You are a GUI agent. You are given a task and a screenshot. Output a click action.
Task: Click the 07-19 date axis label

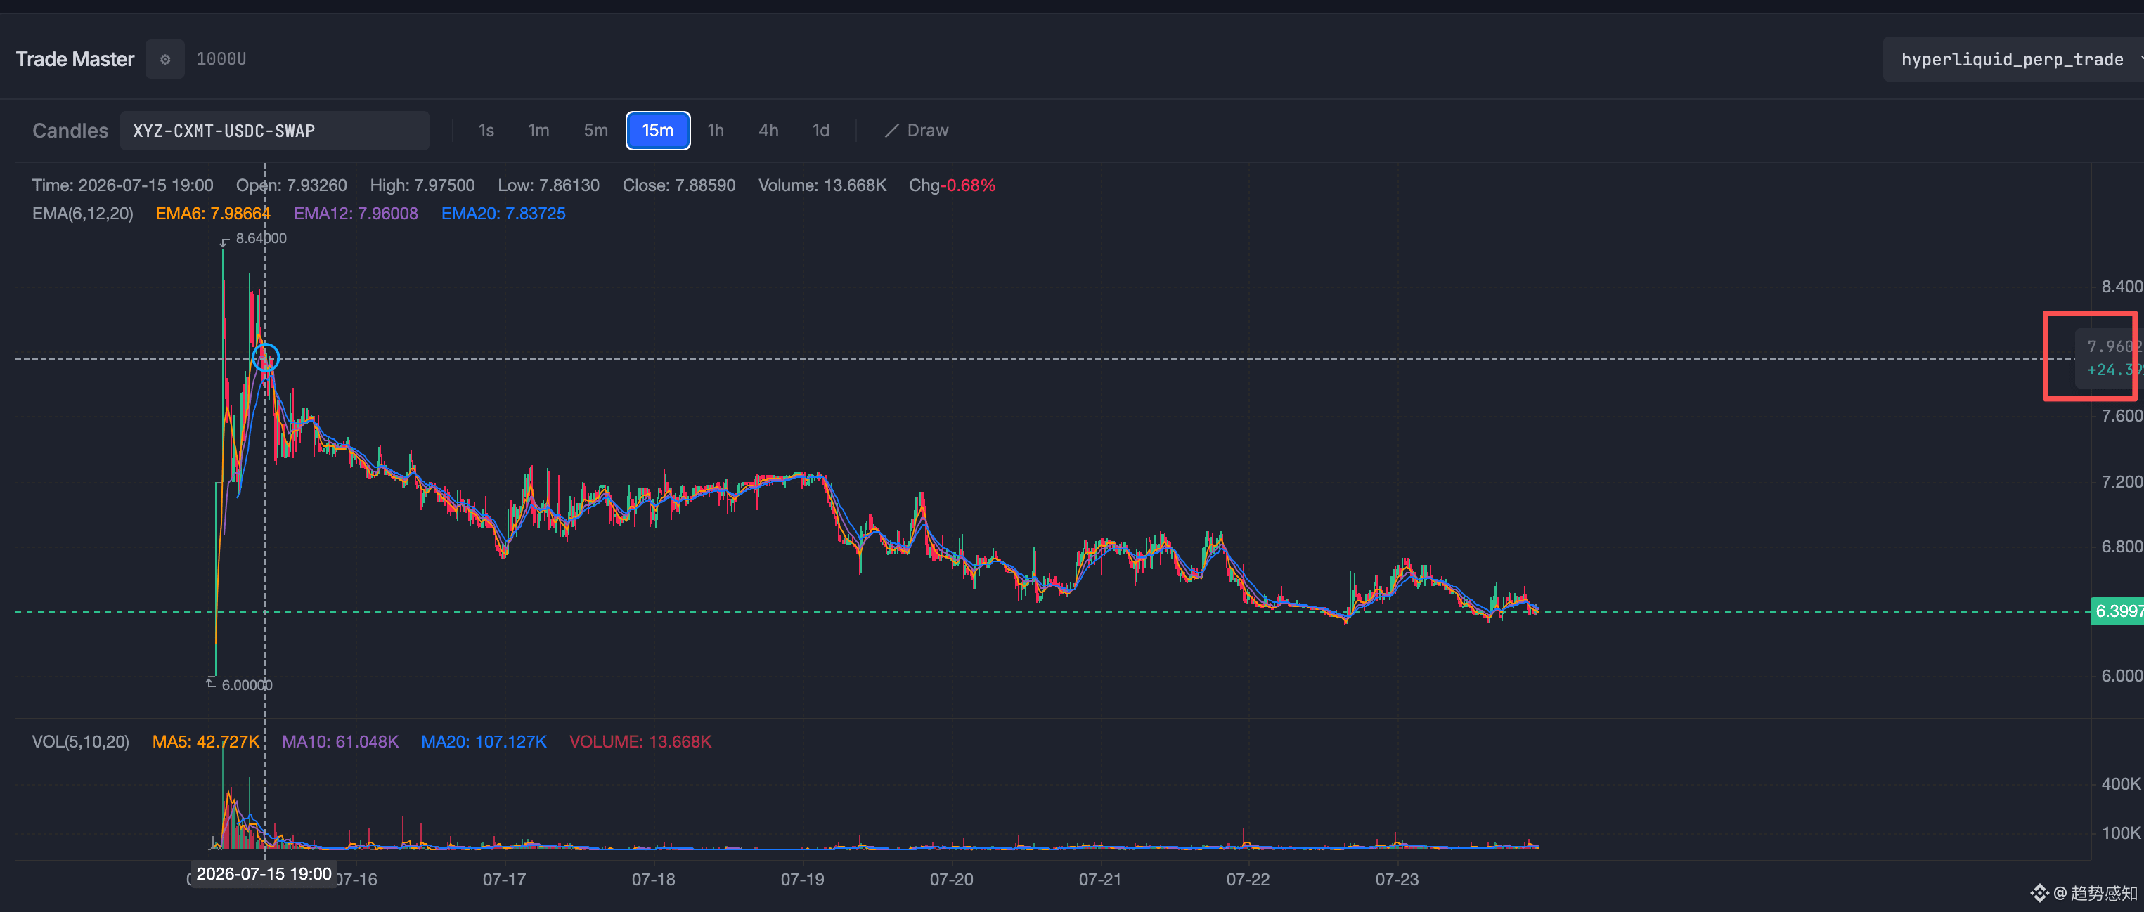click(802, 880)
